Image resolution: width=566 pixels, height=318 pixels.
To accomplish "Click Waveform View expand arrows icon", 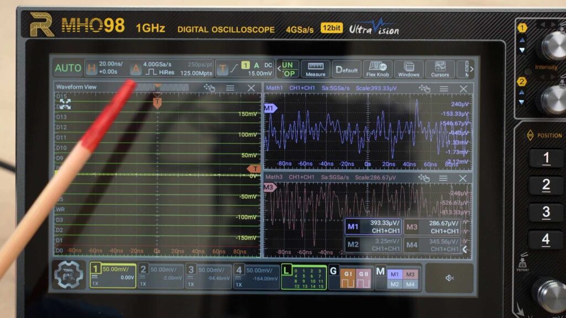I will tap(65, 104).
